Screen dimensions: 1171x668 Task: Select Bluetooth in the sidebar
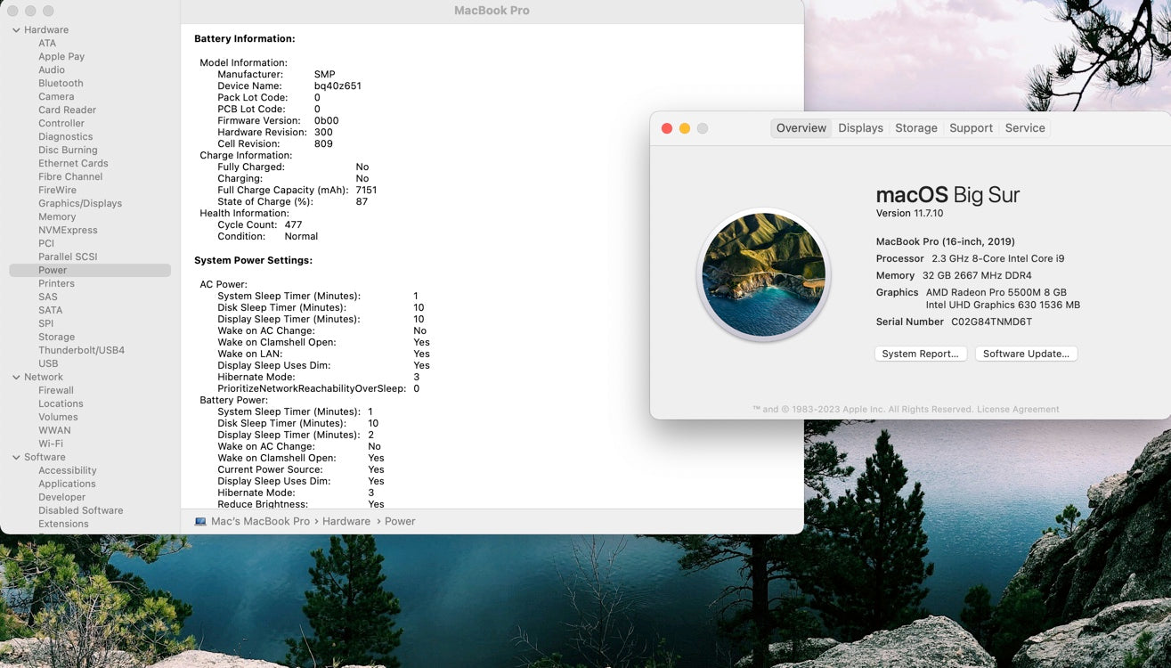[x=61, y=83]
